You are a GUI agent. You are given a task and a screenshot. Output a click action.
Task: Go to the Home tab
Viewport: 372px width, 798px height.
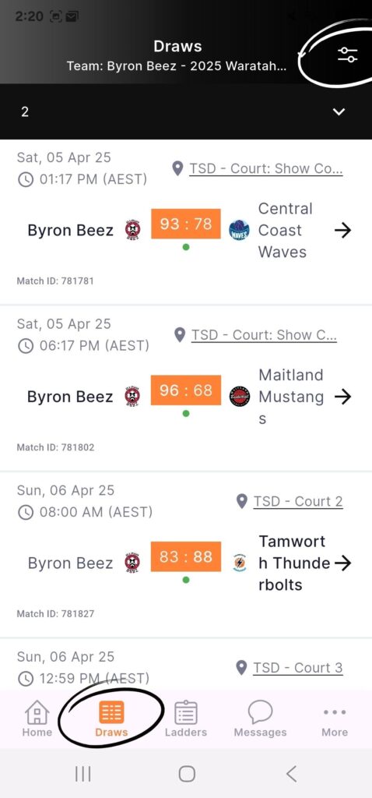click(37, 719)
